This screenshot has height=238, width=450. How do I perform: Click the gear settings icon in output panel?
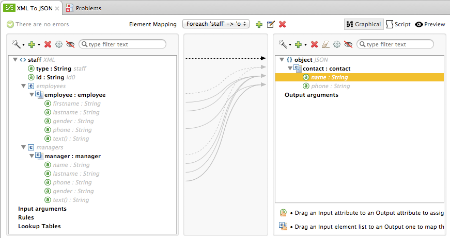click(337, 45)
